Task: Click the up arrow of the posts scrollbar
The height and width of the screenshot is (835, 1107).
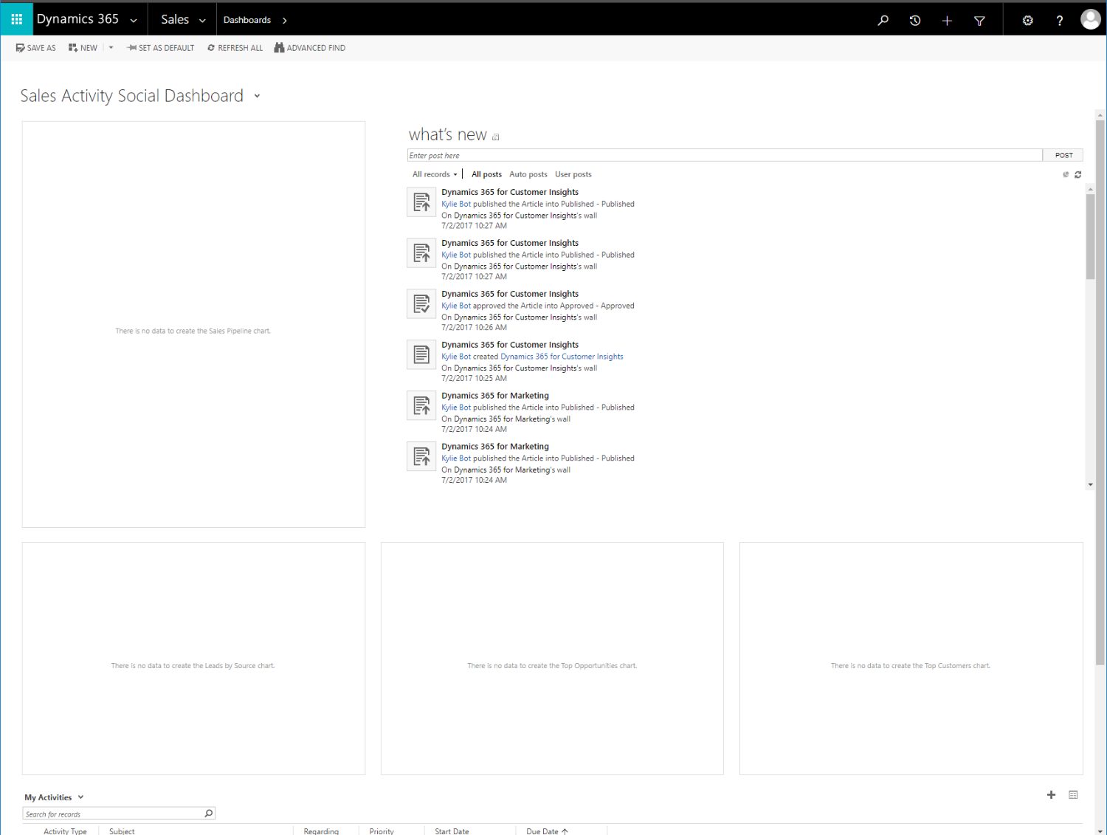Action: point(1090,189)
